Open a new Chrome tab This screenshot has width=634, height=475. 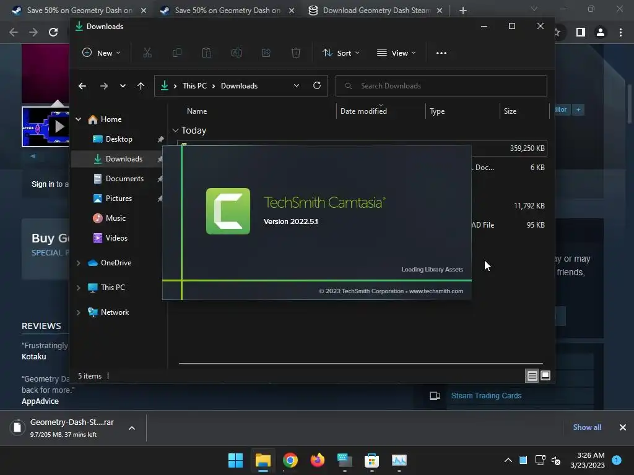(x=463, y=11)
